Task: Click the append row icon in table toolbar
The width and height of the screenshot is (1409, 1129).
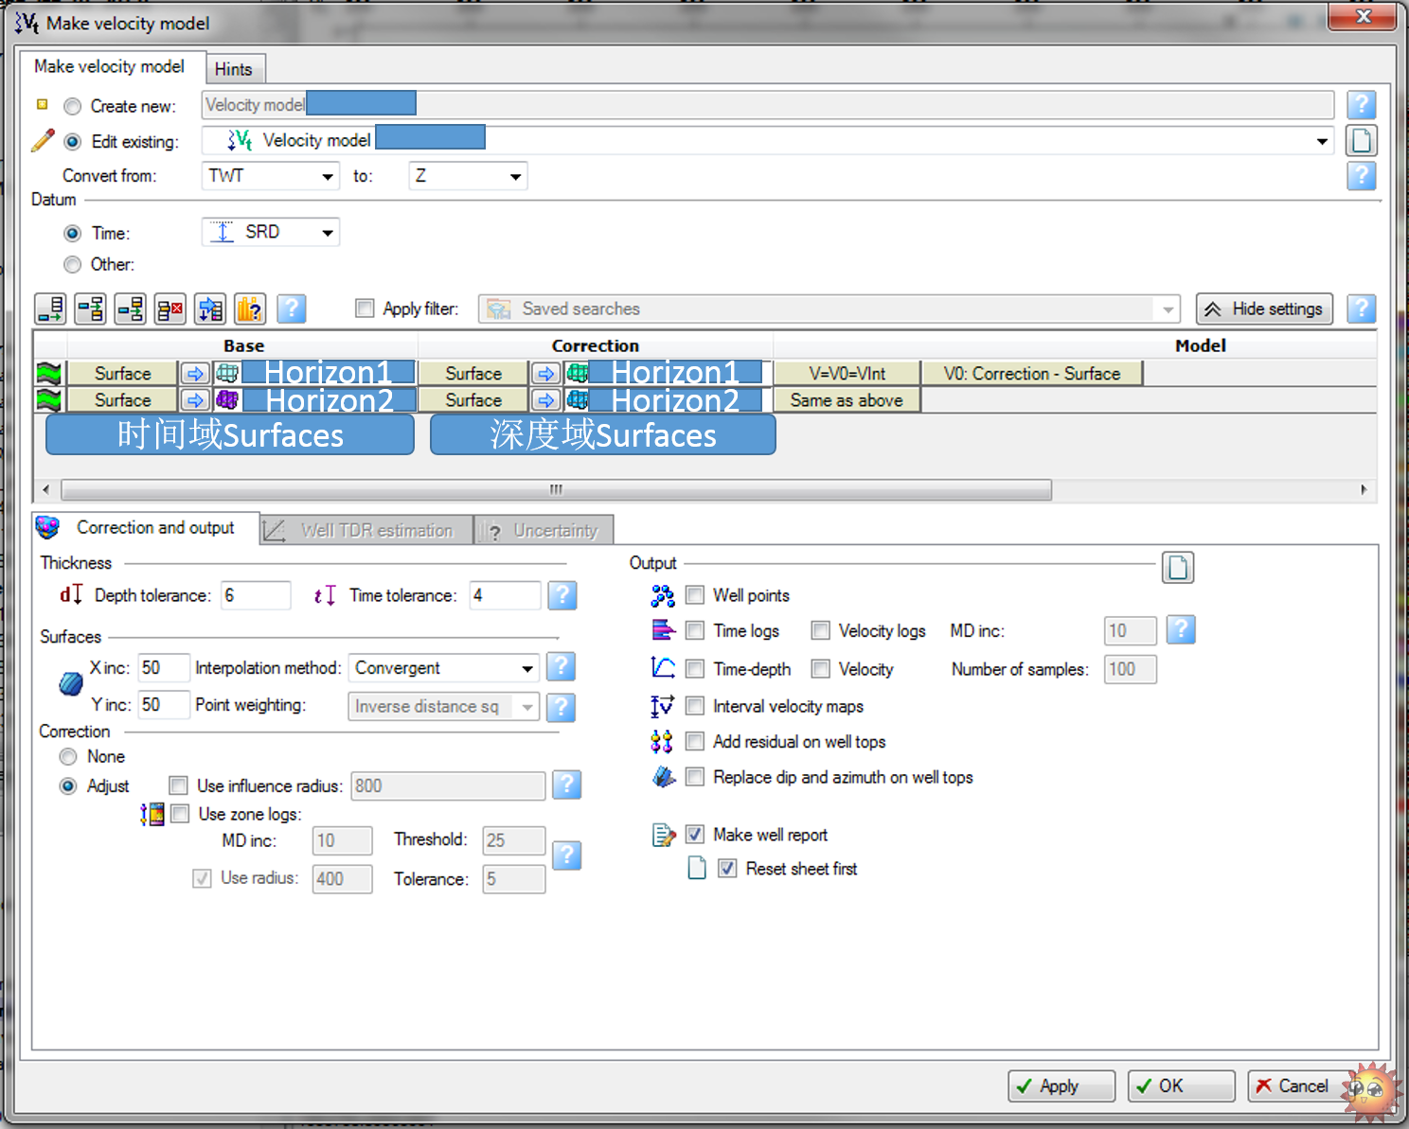Action: pyautogui.click(x=50, y=309)
